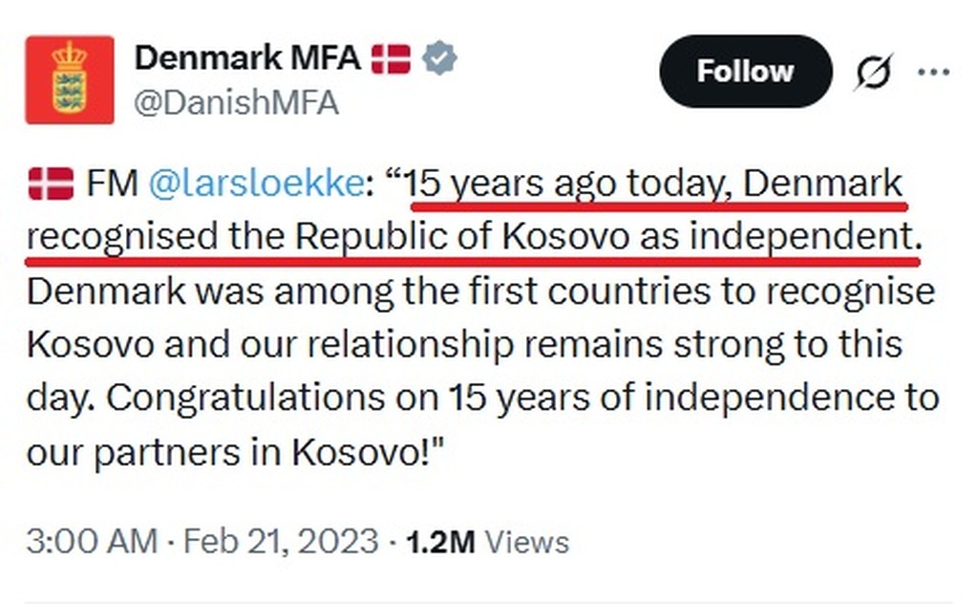This screenshot has width=978, height=606.
Task: Click the @DanishMFA handle
Action: click(235, 103)
